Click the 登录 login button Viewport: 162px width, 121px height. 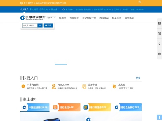(x=48, y=26)
